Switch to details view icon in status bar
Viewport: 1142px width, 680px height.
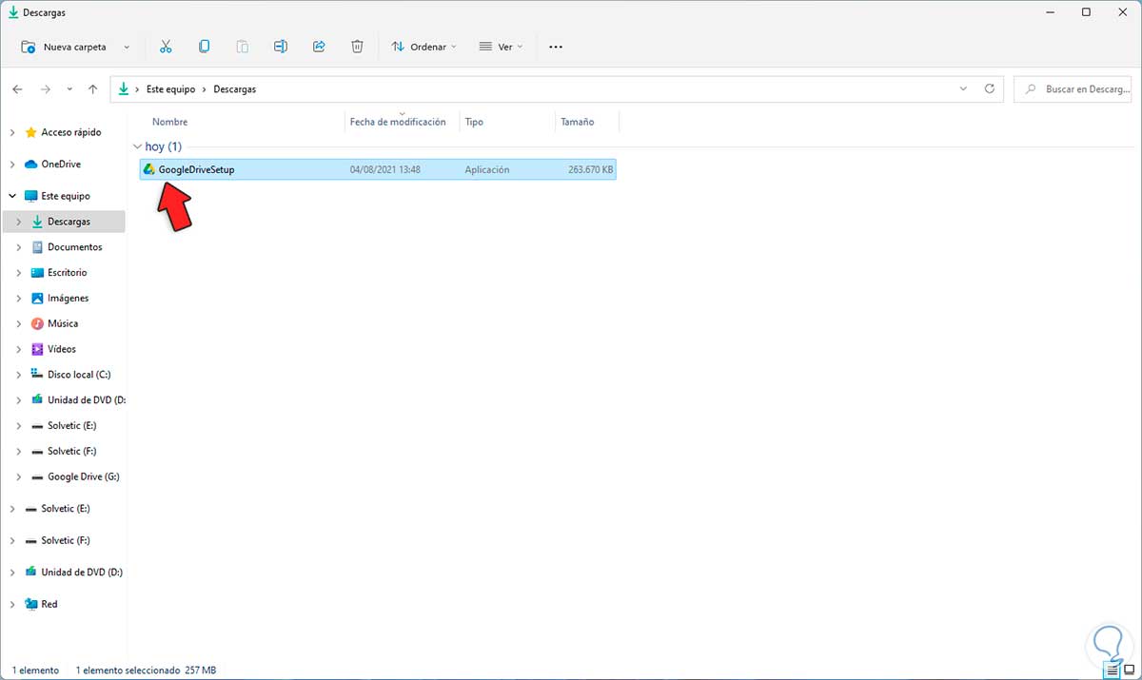click(x=1112, y=671)
